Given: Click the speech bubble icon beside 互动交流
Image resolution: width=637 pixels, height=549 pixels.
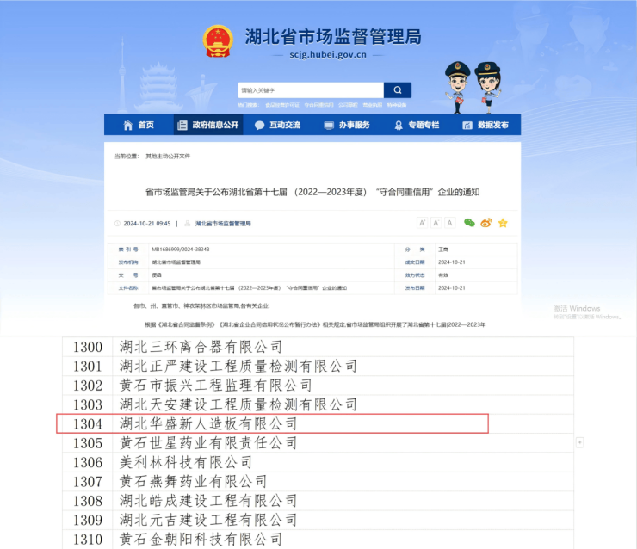Looking at the screenshot, I should pos(259,125).
